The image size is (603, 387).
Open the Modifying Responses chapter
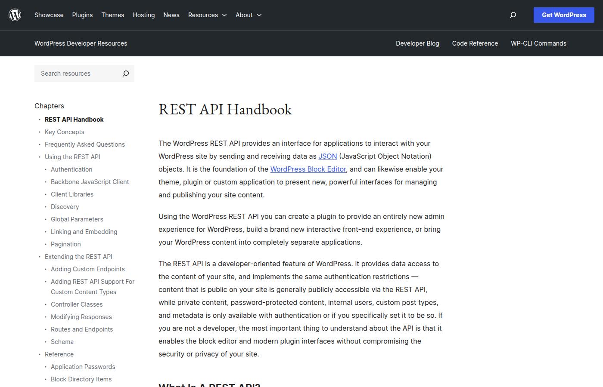[x=81, y=317]
